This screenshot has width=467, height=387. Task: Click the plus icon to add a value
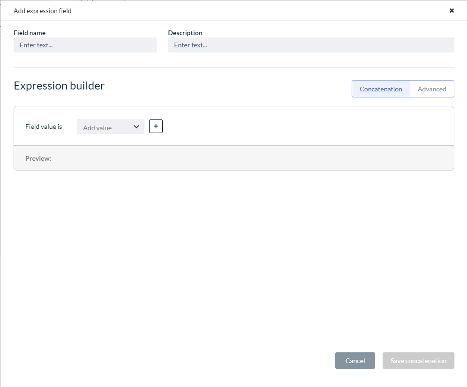pyautogui.click(x=156, y=126)
